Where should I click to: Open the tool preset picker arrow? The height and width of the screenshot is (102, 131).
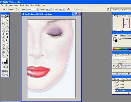click(x=7, y=9)
